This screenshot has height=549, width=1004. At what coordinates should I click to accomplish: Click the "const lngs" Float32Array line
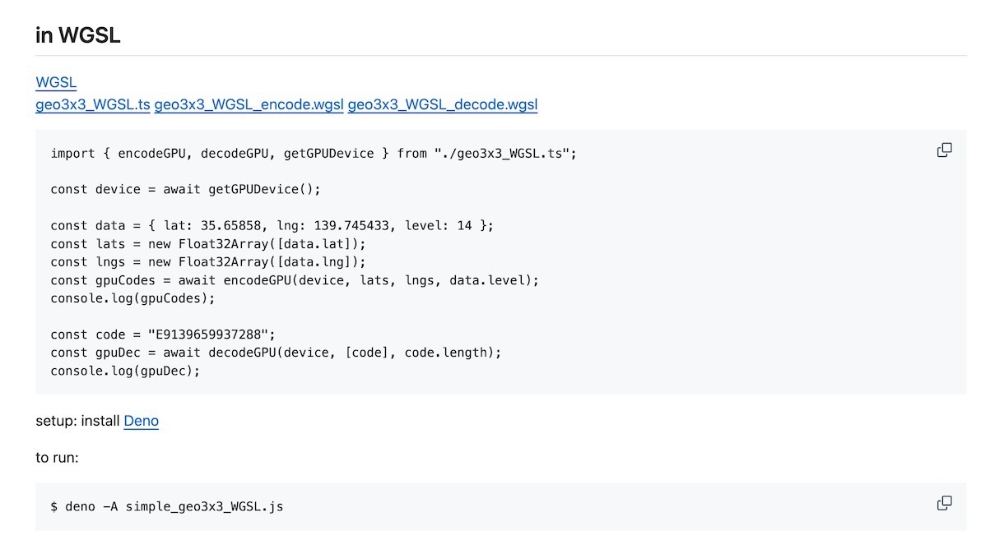(207, 262)
